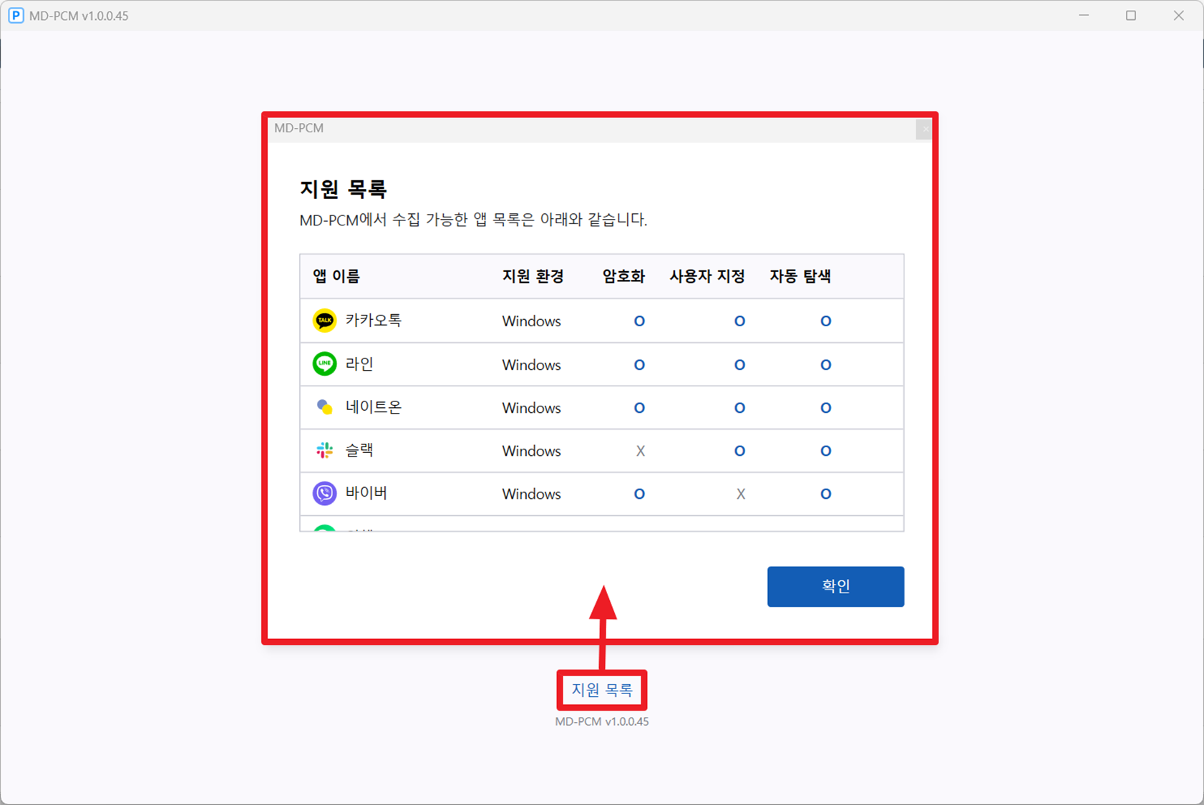1204x805 pixels.
Task: Select the 네이트온 app name
Action: point(374,407)
